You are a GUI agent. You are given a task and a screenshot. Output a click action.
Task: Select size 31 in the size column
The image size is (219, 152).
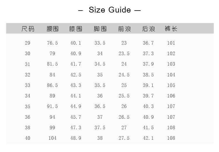click(27, 64)
